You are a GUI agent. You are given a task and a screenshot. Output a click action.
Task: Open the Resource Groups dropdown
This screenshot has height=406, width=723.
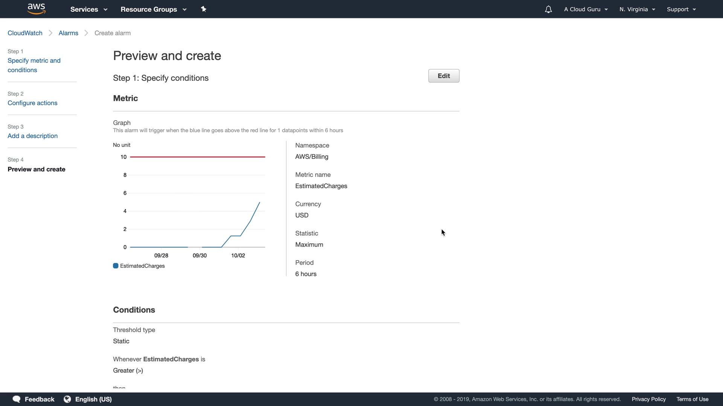tap(153, 9)
